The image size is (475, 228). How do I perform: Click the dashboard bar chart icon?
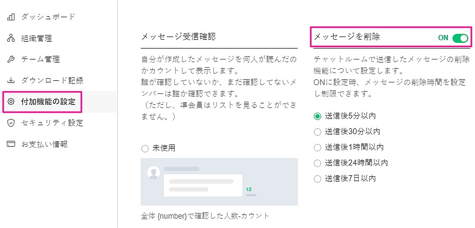(10, 17)
